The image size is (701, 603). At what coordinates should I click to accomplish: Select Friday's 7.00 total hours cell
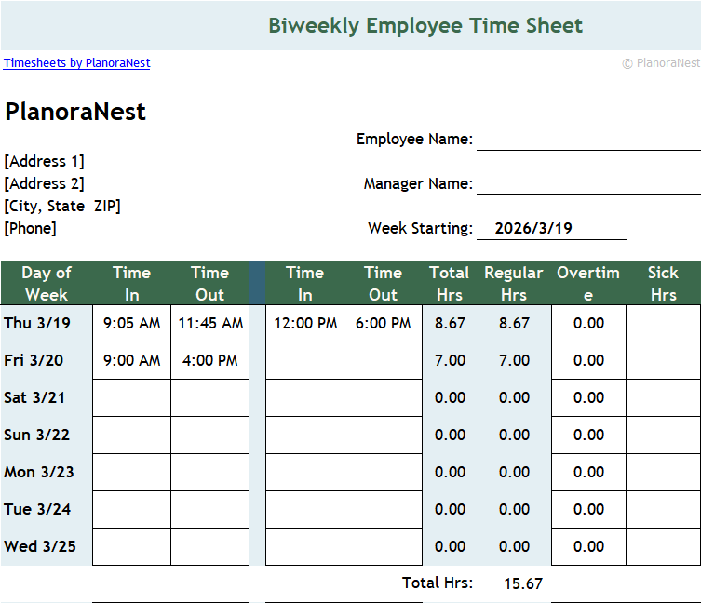pyautogui.click(x=450, y=360)
